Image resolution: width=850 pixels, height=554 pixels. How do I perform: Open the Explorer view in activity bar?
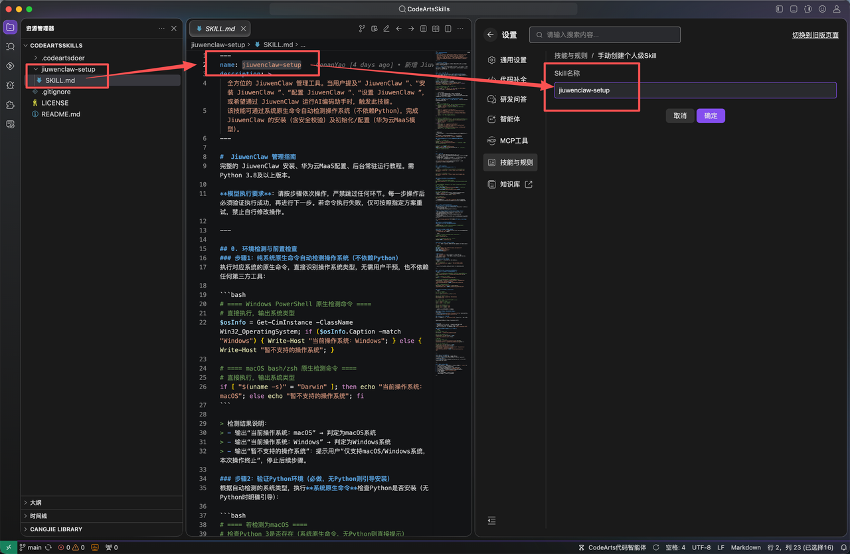10,27
